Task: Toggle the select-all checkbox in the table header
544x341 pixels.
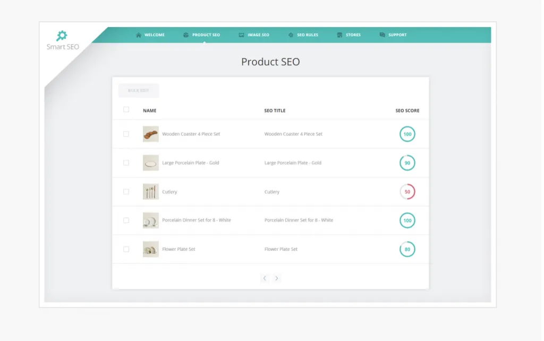Action: [x=126, y=109]
